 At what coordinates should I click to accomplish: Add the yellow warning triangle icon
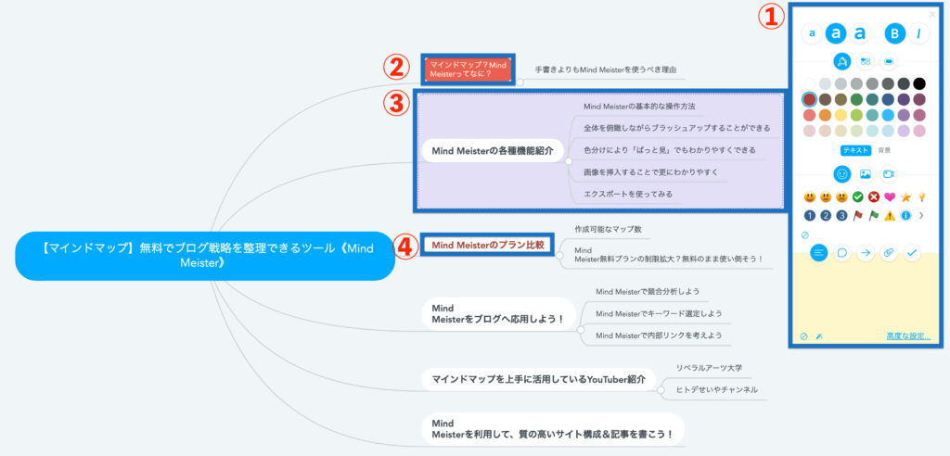pyautogui.click(x=890, y=215)
